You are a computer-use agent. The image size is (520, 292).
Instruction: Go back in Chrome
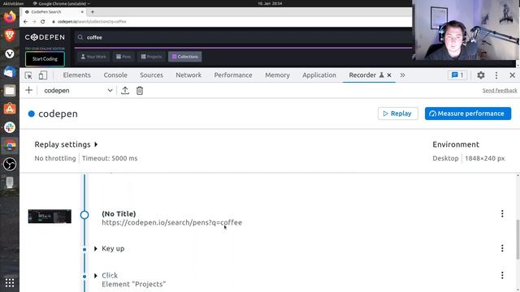point(25,22)
